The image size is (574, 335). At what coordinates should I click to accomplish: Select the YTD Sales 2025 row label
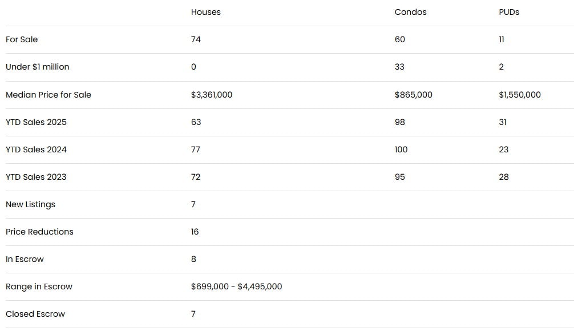(36, 122)
